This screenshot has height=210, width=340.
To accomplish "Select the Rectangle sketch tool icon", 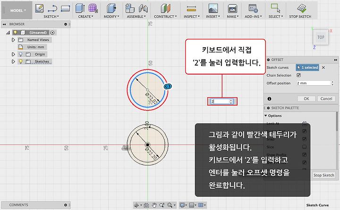I will click(x=66, y=8).
